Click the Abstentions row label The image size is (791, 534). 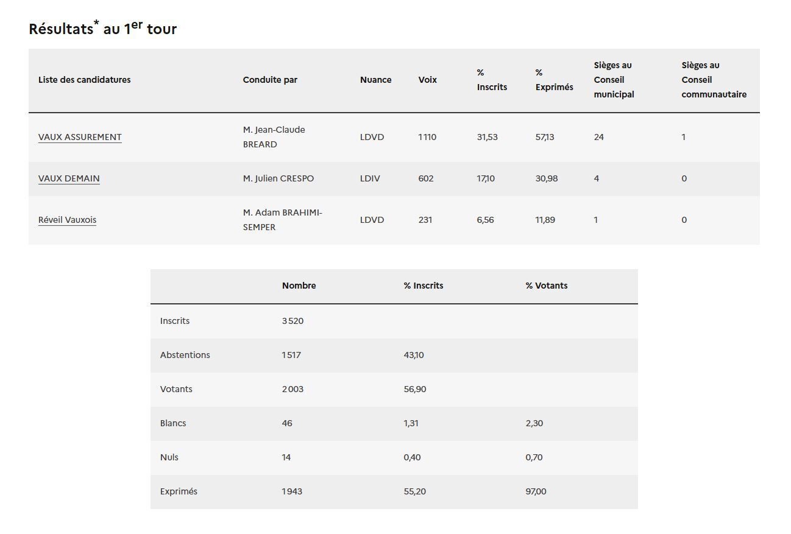185,355
